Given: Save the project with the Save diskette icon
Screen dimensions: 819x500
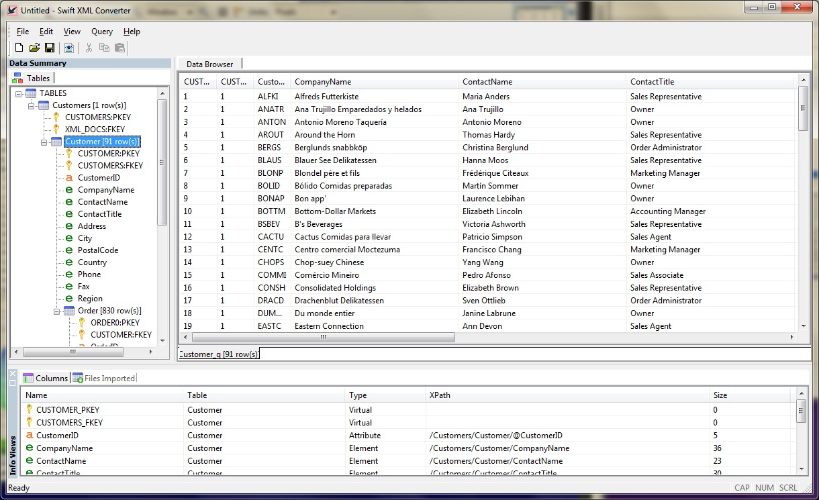Looking at the screenshot, I should [x=49, y=47].
